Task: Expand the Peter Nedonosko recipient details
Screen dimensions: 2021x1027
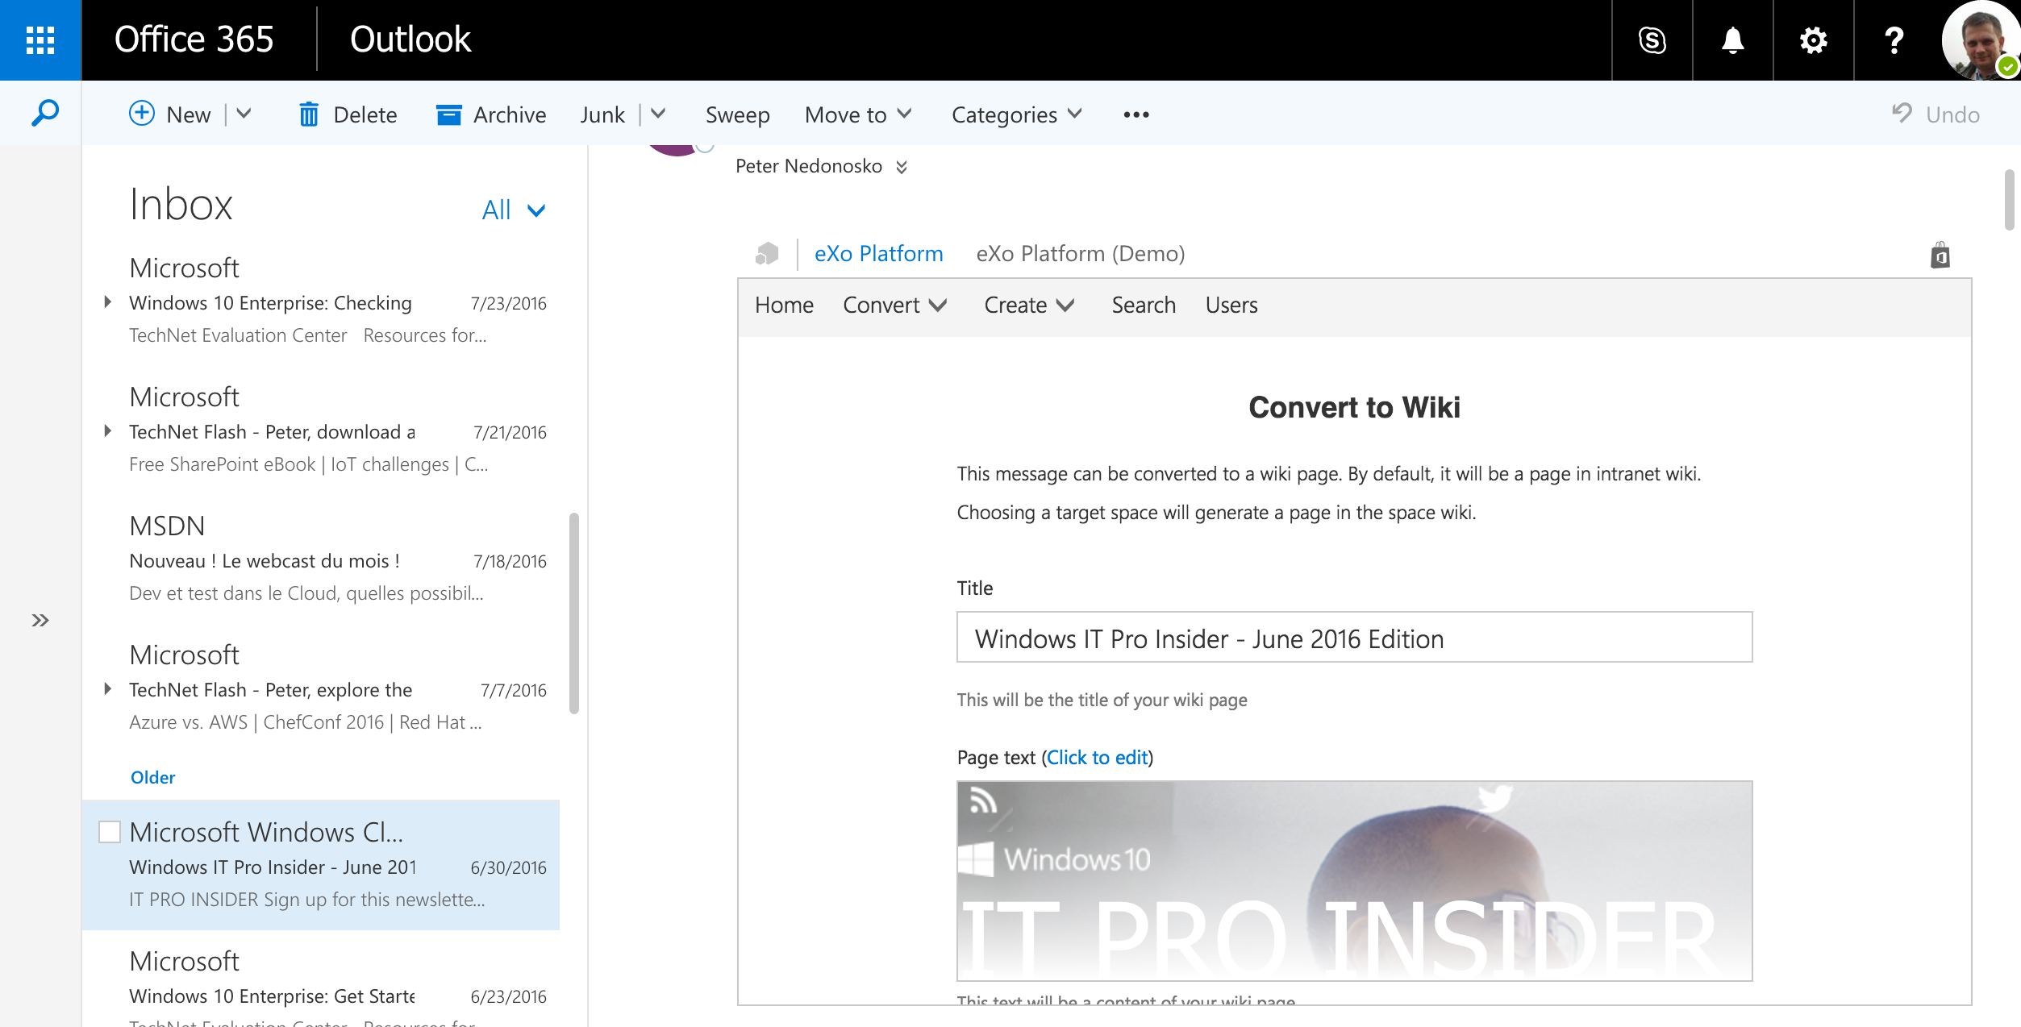Action: [902, 167]
